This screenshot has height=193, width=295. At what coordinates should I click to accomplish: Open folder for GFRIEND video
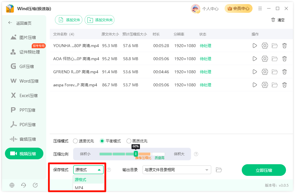[275, 72]
